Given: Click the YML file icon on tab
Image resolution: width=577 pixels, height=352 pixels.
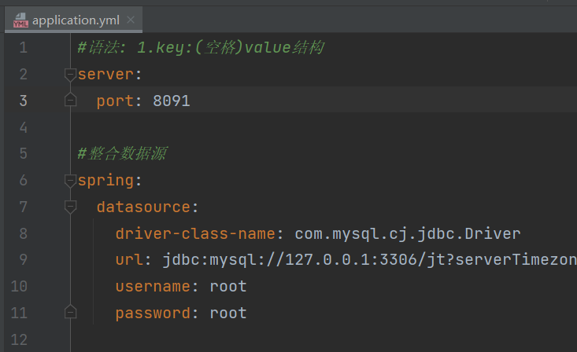Looking at the screenshot, I should [20, 20].
